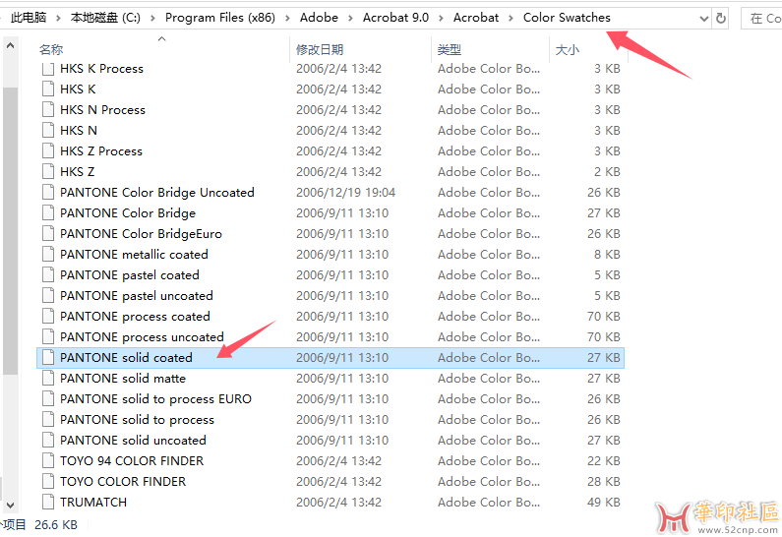Select the TOYO 94 COLOR FINDER file
Screen dimensions: 782x537
click(132, 461)
